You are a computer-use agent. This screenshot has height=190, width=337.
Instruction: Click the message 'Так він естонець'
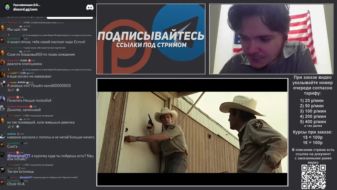(x=21, y=172)
